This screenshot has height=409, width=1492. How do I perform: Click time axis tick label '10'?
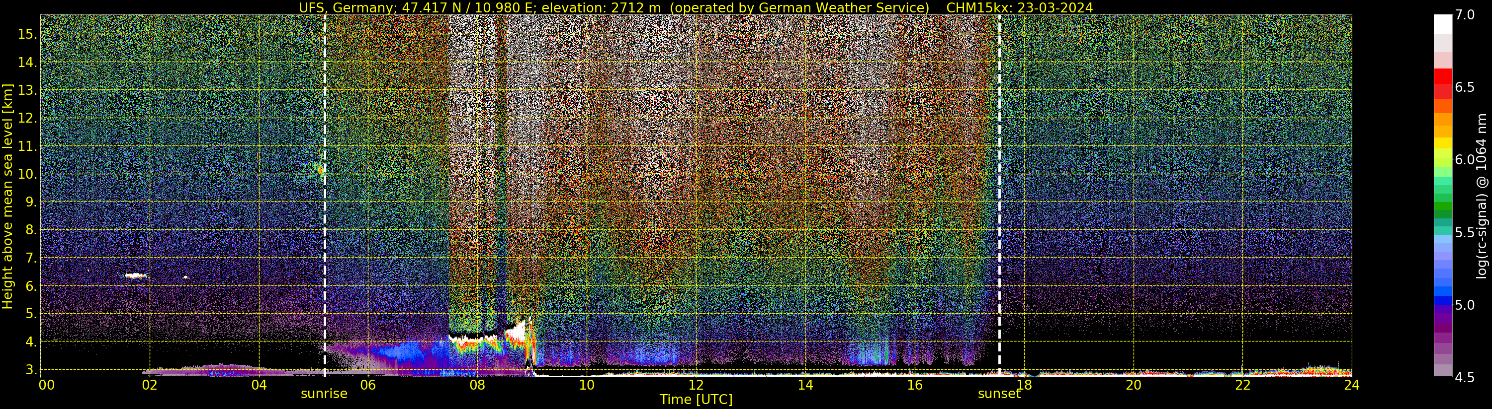(x=587, y=385)
